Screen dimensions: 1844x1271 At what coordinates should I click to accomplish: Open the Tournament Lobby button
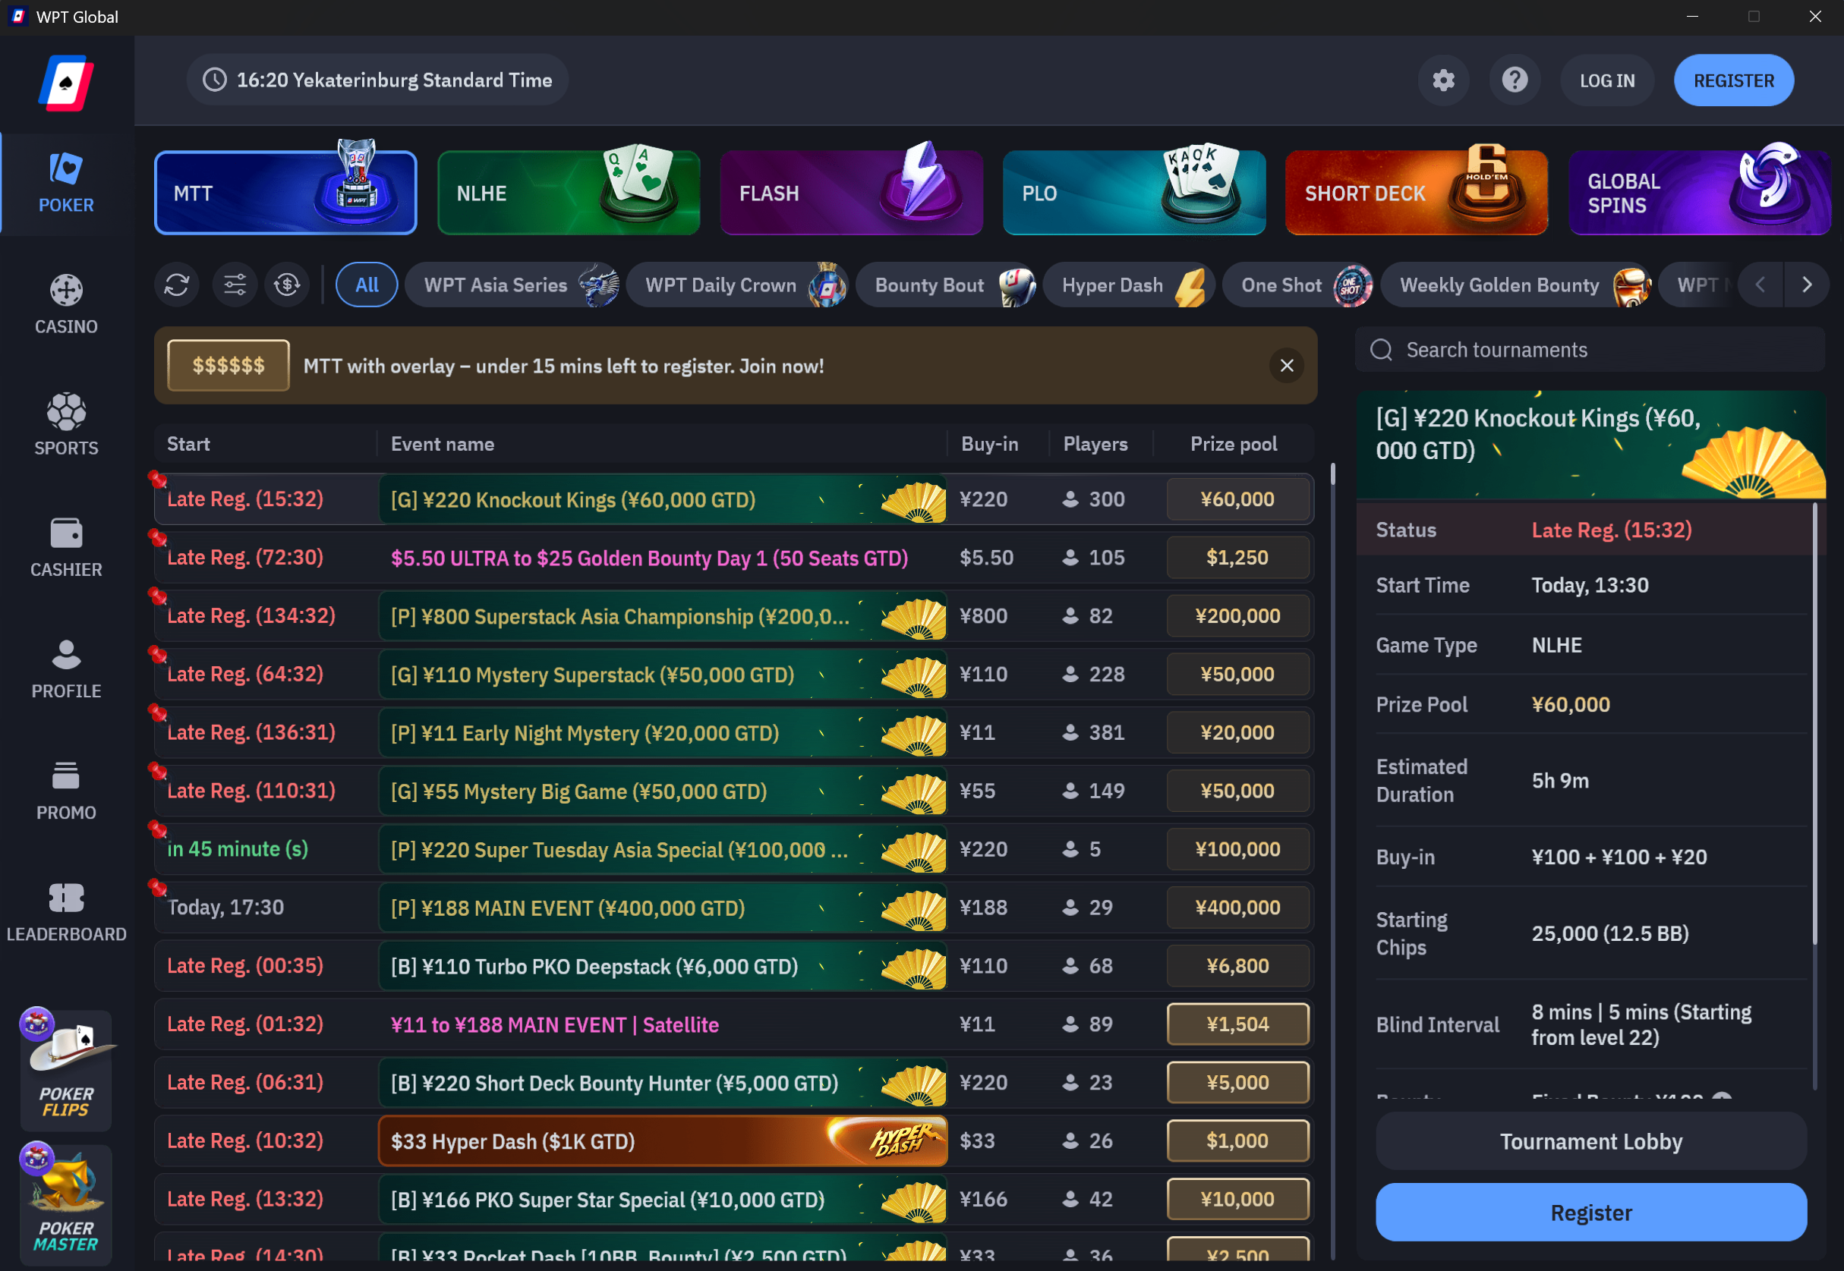click(1590, 1140)
